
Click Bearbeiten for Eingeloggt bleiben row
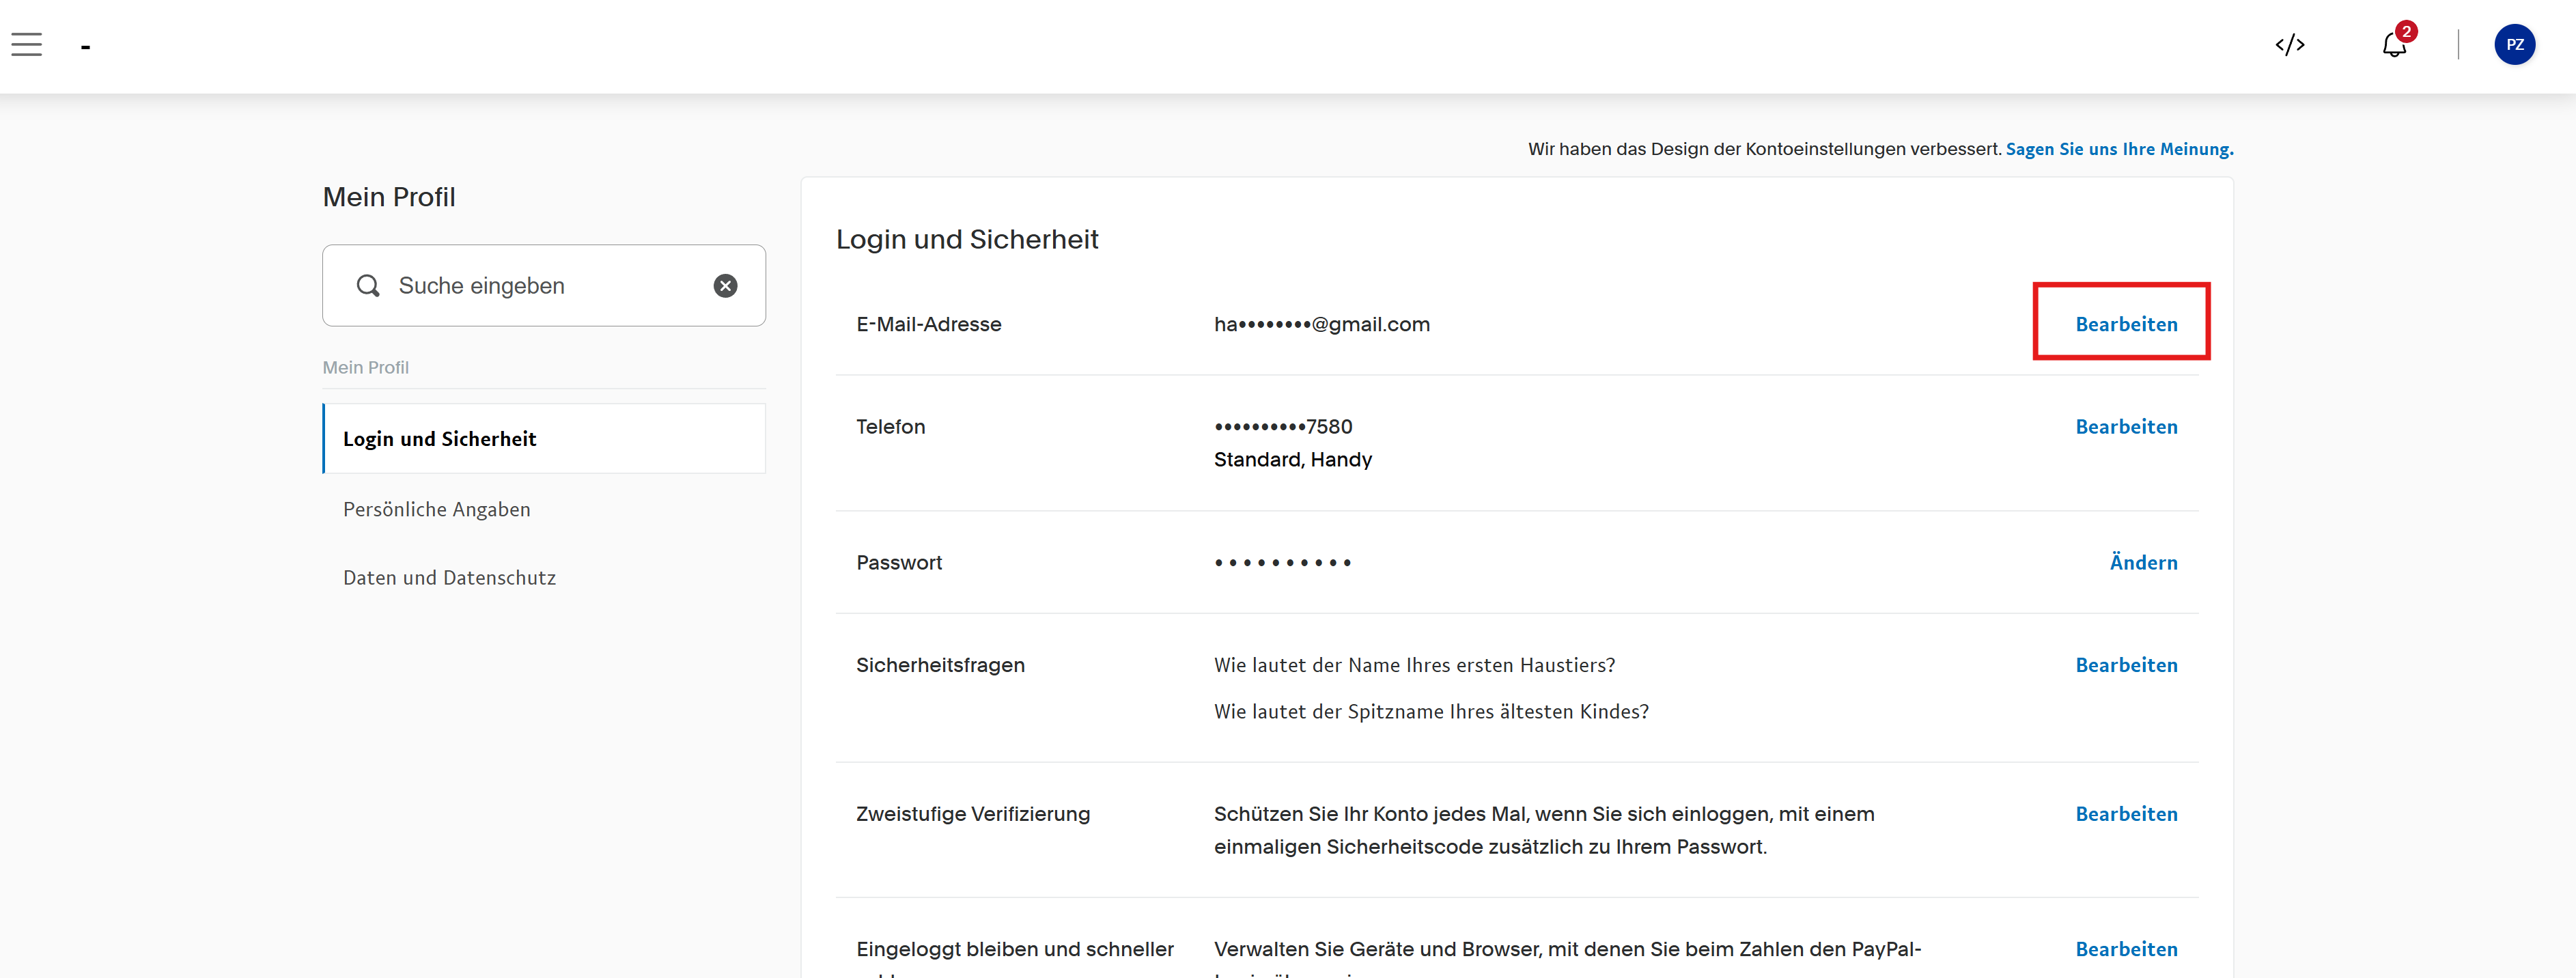pyautogui.click(x=2125, y=949)
